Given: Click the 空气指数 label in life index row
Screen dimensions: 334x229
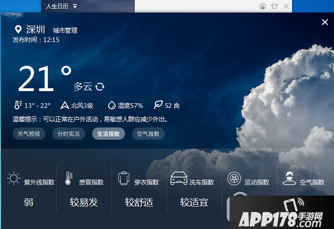Looking at the screenshot, I should click(x=312, y=182).
